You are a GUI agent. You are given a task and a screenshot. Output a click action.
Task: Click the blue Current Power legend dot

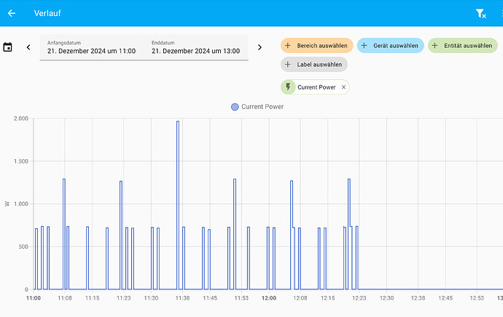point(235,107)
